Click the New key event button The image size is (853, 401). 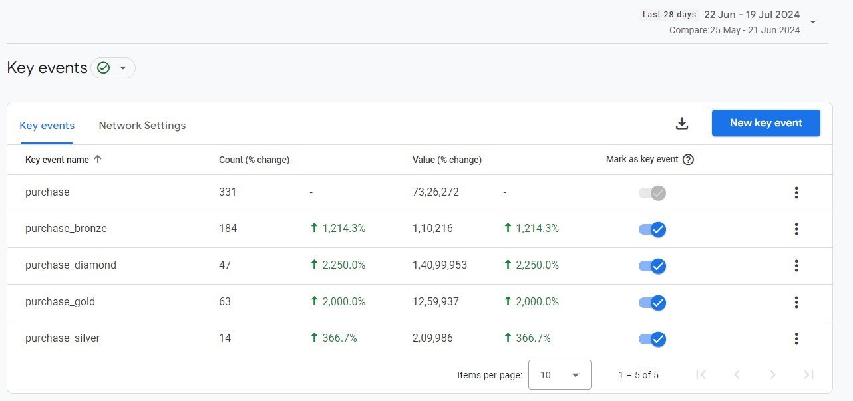point(766,123)
